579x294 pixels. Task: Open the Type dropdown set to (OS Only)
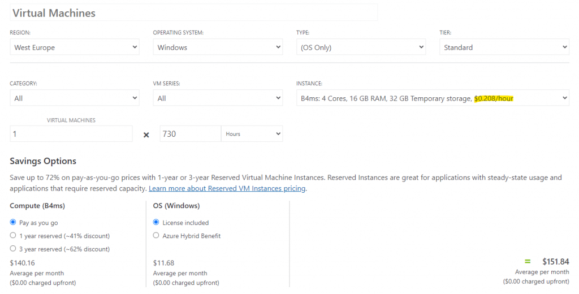click(x=361, y=47)
